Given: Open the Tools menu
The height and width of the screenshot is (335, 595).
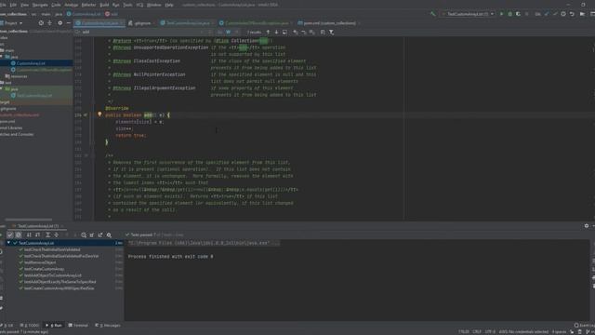Looking at the screenshot, I should click(127, 5).
